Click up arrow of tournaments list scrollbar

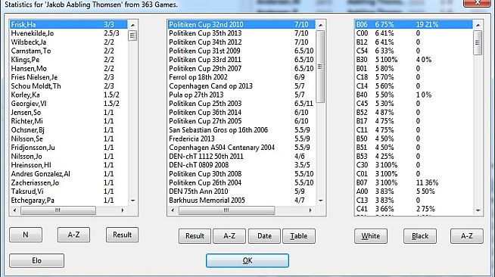point(321,25)
